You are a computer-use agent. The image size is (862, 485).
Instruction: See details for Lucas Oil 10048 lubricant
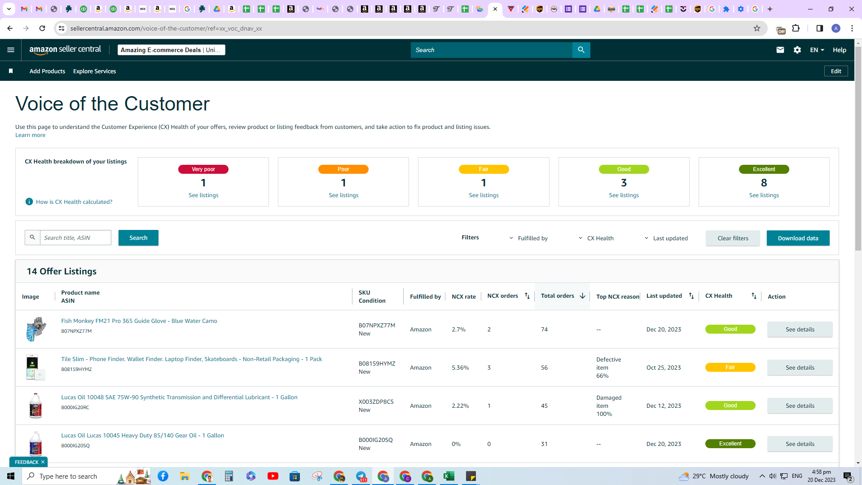click(x=800, y=406)
